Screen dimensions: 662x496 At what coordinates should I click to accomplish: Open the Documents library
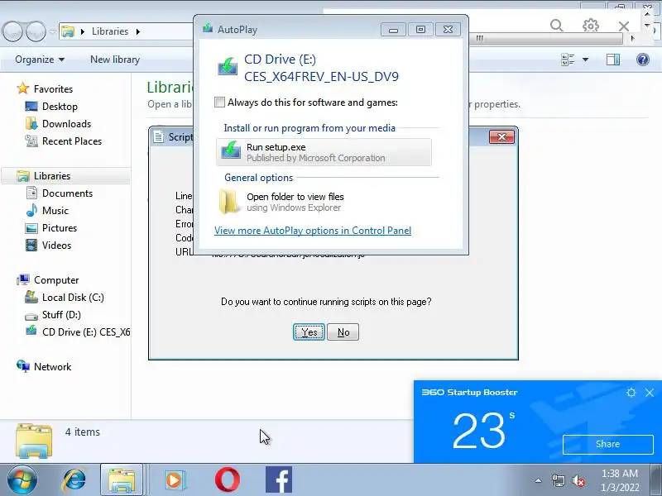(x=67, y=193)
